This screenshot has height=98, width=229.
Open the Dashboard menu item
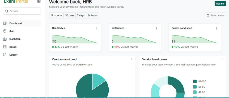point(22,23)
